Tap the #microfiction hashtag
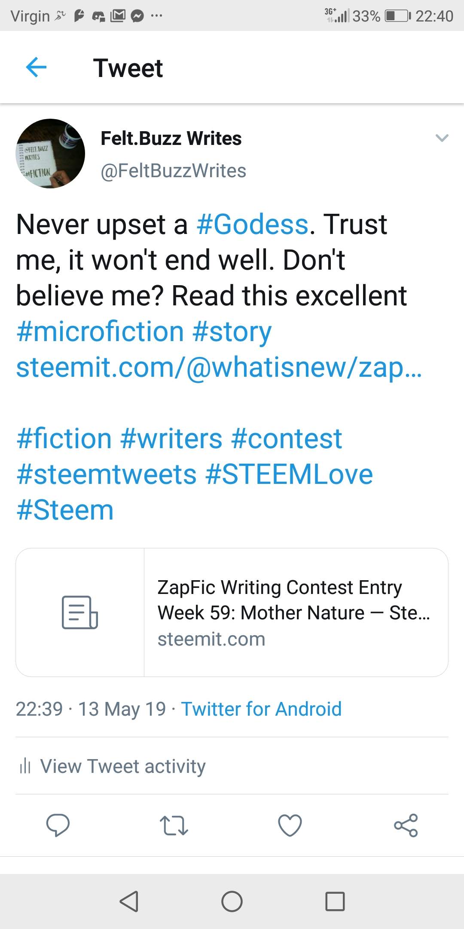Viewport: 464px width, 929px height. tap(100, 332)
